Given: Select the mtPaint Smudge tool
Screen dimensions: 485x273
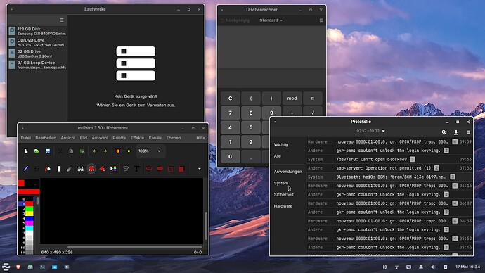Looking at the screenshot, I should 70,169.
